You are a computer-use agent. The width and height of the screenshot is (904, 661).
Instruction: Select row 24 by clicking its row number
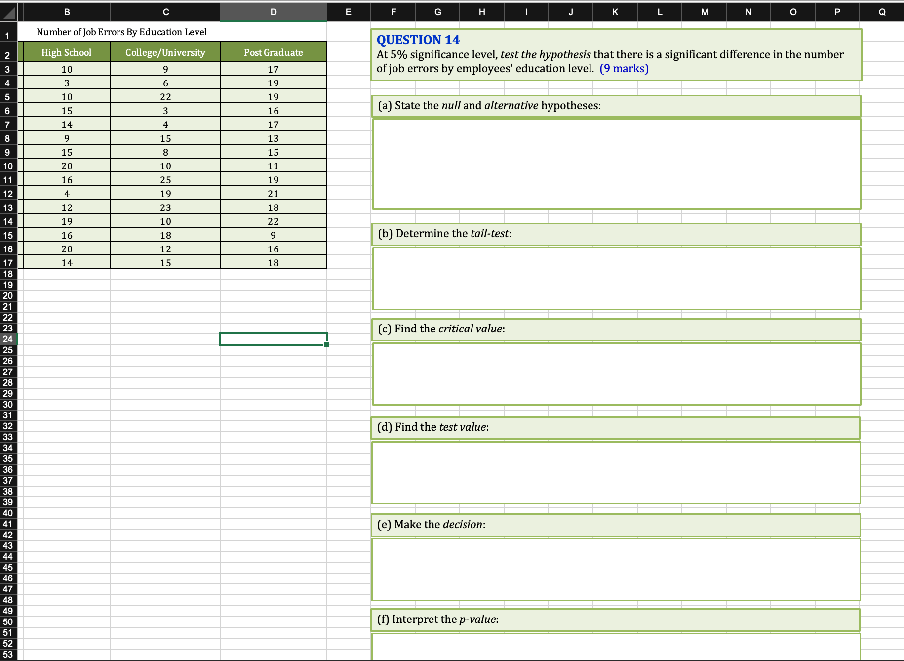point(7,339)
